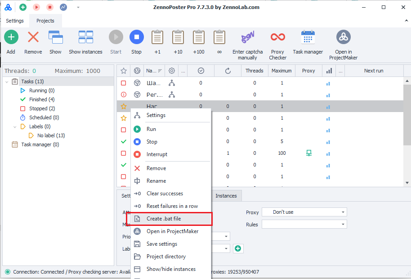Select No label (13) in the tree

(51, 135)
